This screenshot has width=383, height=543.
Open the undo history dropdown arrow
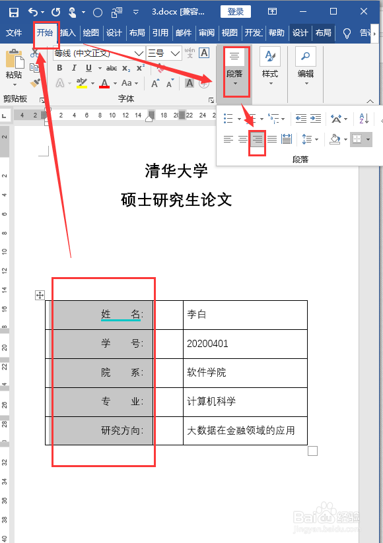[43, 12]
